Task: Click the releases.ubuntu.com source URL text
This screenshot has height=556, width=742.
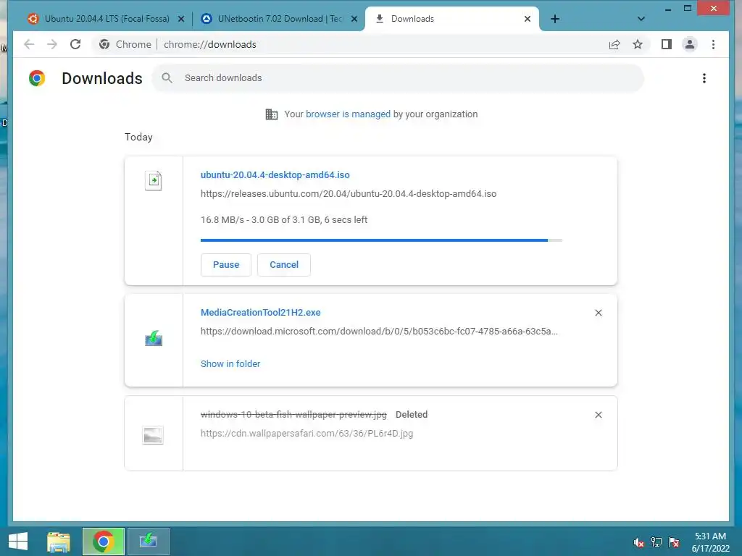Action: [349, 194]
